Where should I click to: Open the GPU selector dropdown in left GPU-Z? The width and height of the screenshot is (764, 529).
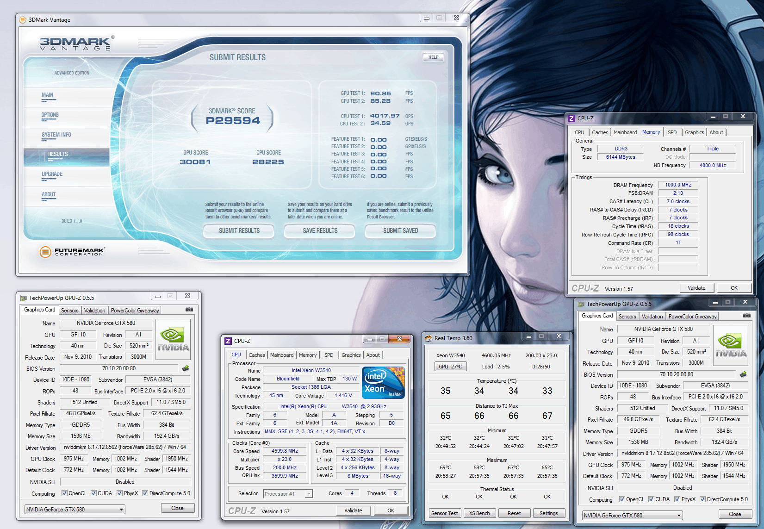75,509
